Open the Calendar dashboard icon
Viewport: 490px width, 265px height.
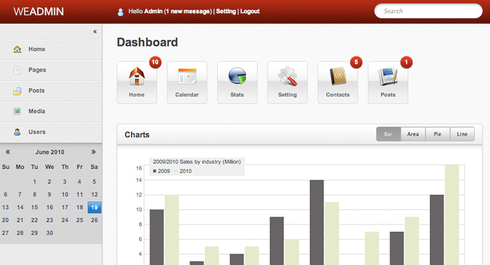point(187,78)
